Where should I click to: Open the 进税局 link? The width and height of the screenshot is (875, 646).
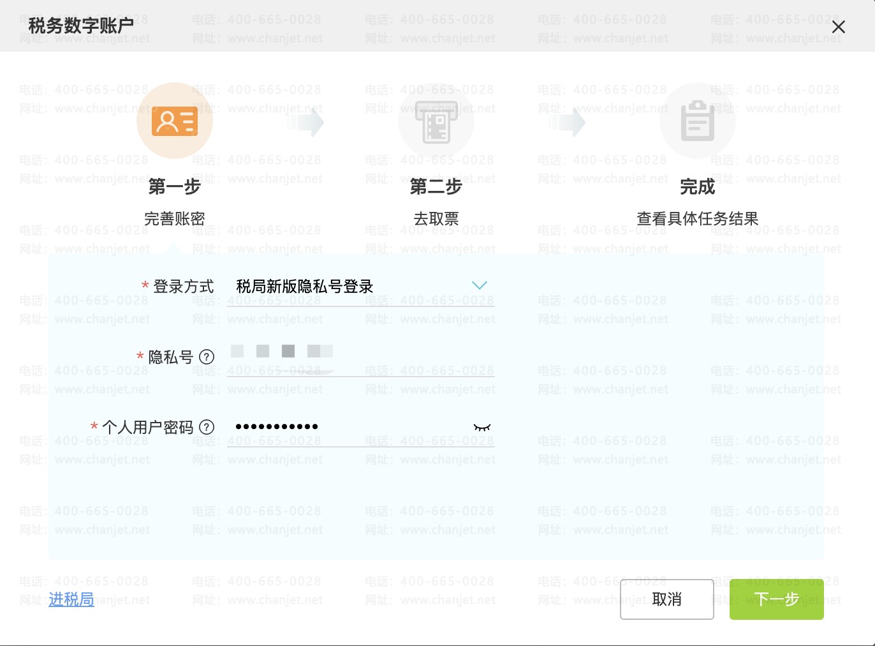71,599
